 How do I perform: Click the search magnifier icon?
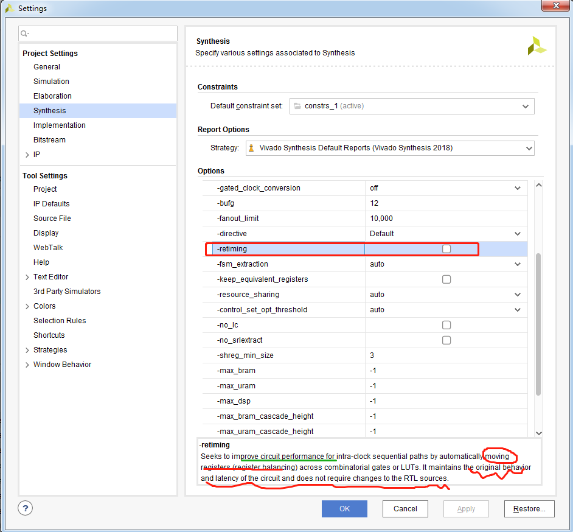pos(24,33)
